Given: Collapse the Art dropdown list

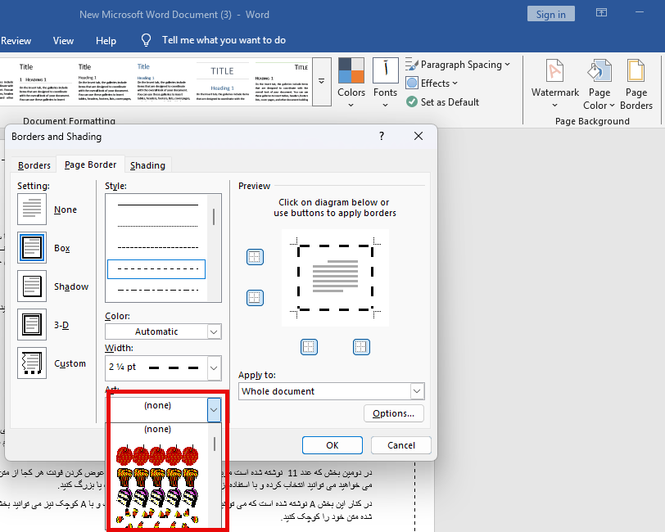Looking at the screenshot, I should click(x=214, y=409).
